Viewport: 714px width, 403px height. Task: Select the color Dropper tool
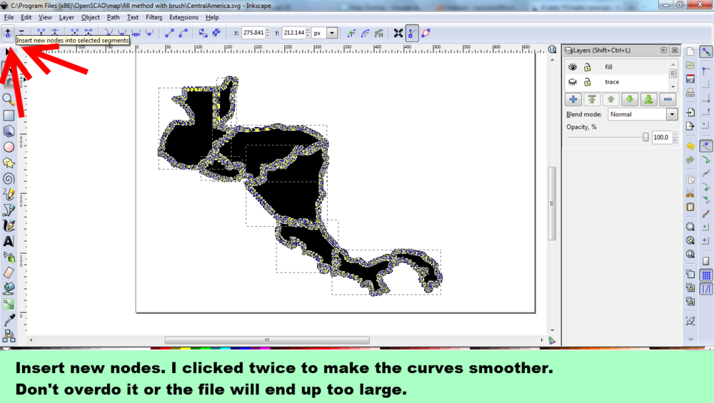click(x=9, y=320)
